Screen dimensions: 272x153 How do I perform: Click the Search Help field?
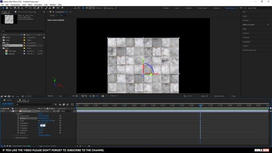click(x=257, y=8)
